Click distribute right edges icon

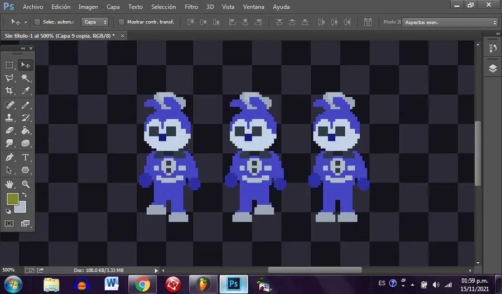[x=347, y=22]
